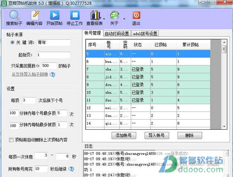Expand dropdown arrow next to 关于
Viewport: 233px width, 177px height.
point(124,19)
